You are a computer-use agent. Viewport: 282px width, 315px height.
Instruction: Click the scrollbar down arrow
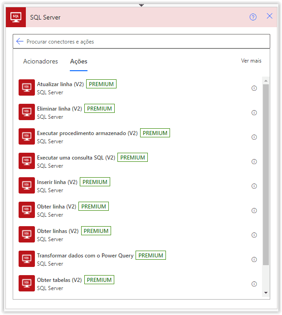(x=266, y=293)
